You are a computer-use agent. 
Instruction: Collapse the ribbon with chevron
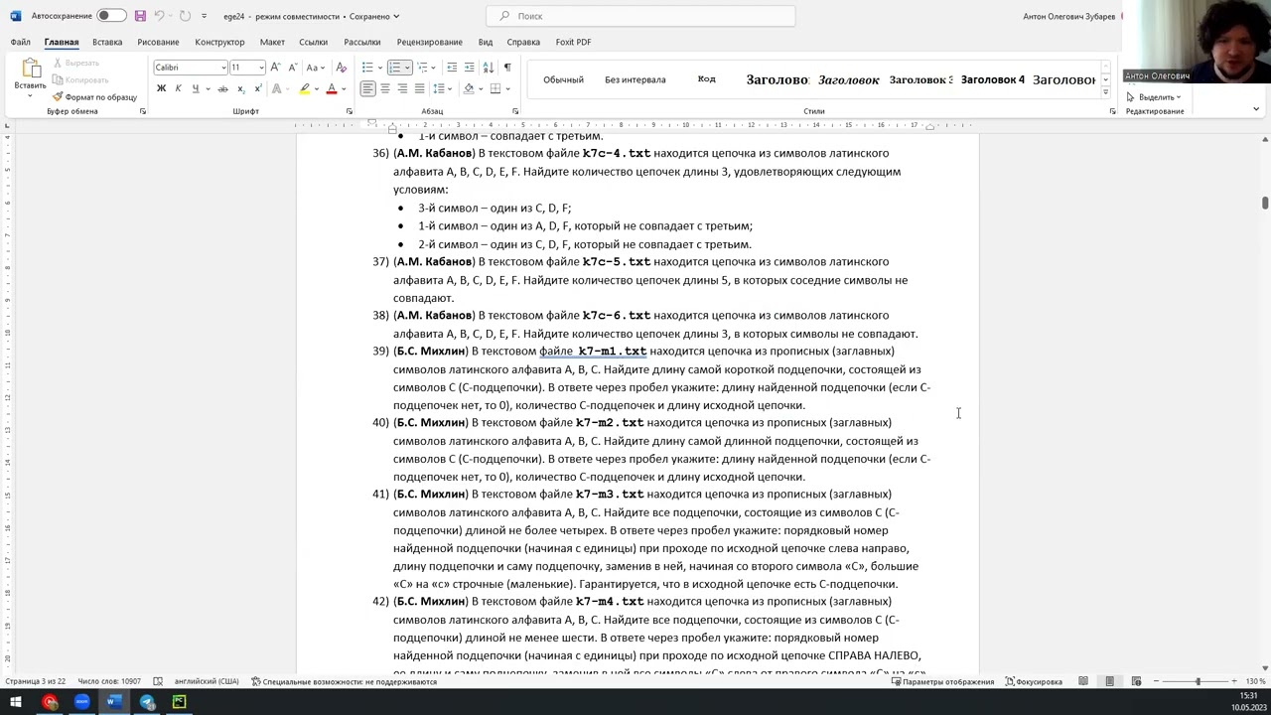tap(1256, 109)
